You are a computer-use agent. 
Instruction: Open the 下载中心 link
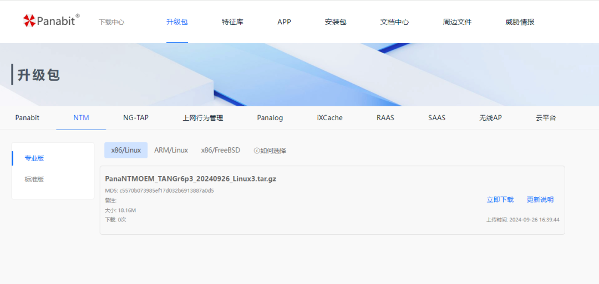point(111,22)
